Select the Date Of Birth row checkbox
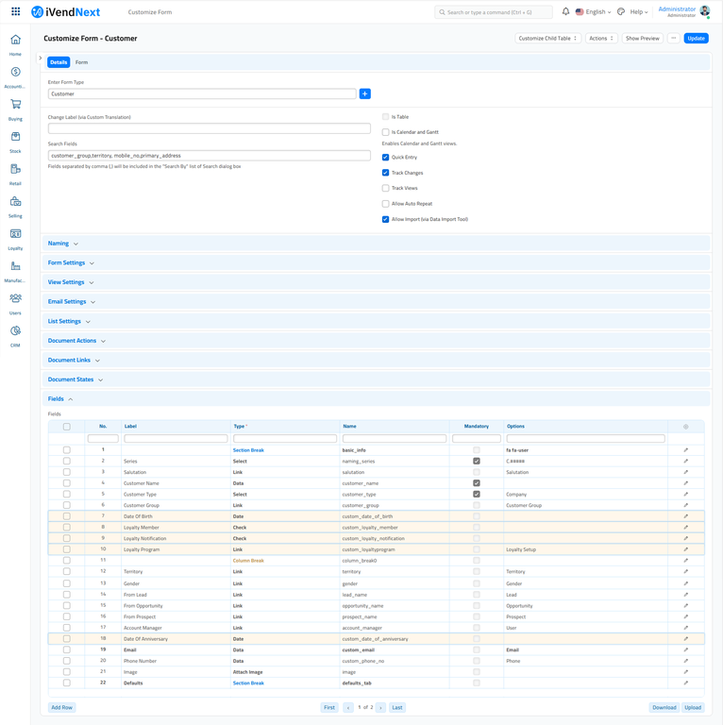This screenshot has height=725, width=723. coord(67,516)
